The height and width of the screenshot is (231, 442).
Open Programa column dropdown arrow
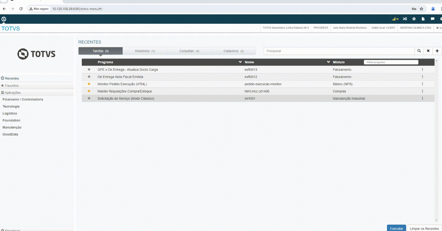click(x=240, y=62)
